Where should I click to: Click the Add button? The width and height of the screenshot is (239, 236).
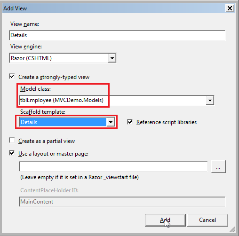pyautogui.click(x=165, y=220)
